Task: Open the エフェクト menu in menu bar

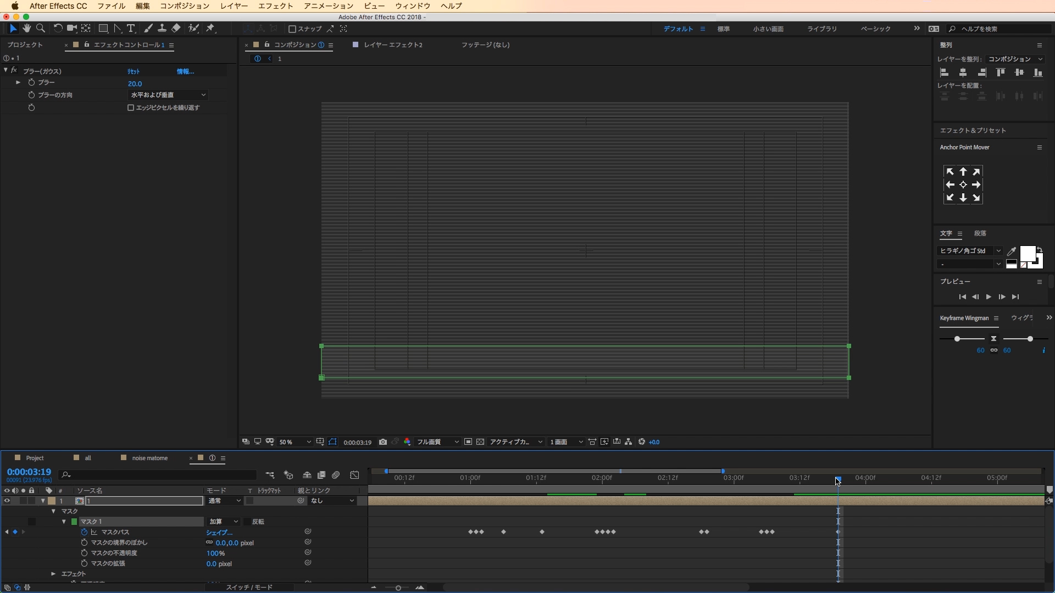Action: coord(275,6)
